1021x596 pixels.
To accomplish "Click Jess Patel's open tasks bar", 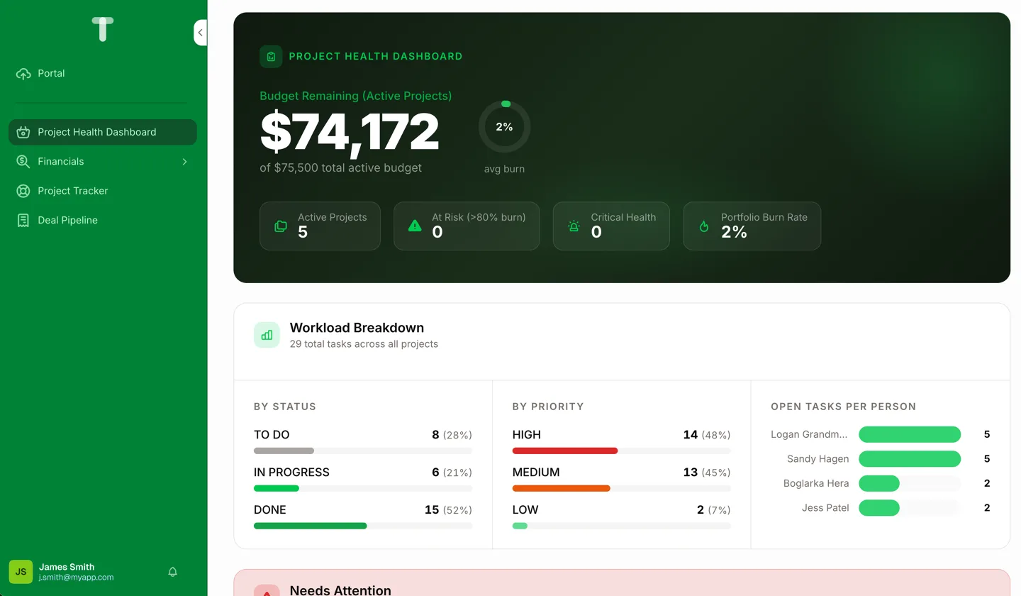I will click(910, 508).
